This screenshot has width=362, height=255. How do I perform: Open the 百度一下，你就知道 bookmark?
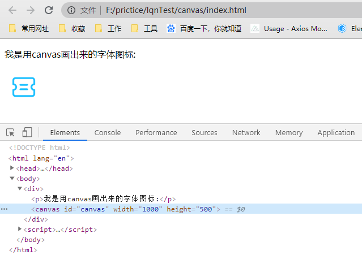[204, 29]
